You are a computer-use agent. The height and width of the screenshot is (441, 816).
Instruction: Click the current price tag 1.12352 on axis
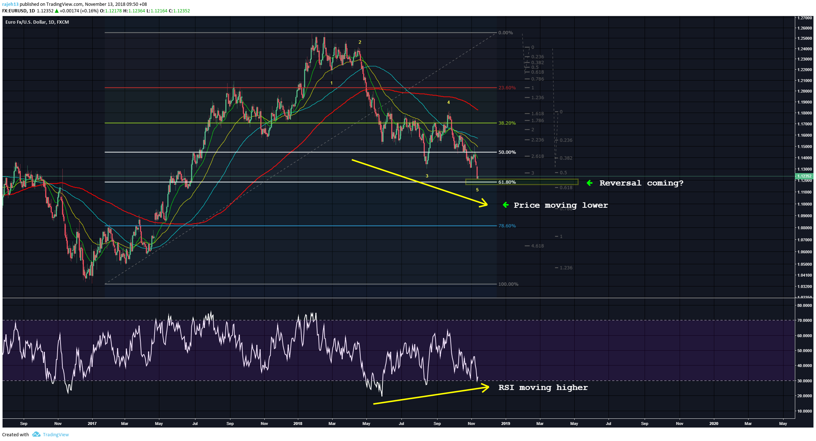[x=805, y=176]
